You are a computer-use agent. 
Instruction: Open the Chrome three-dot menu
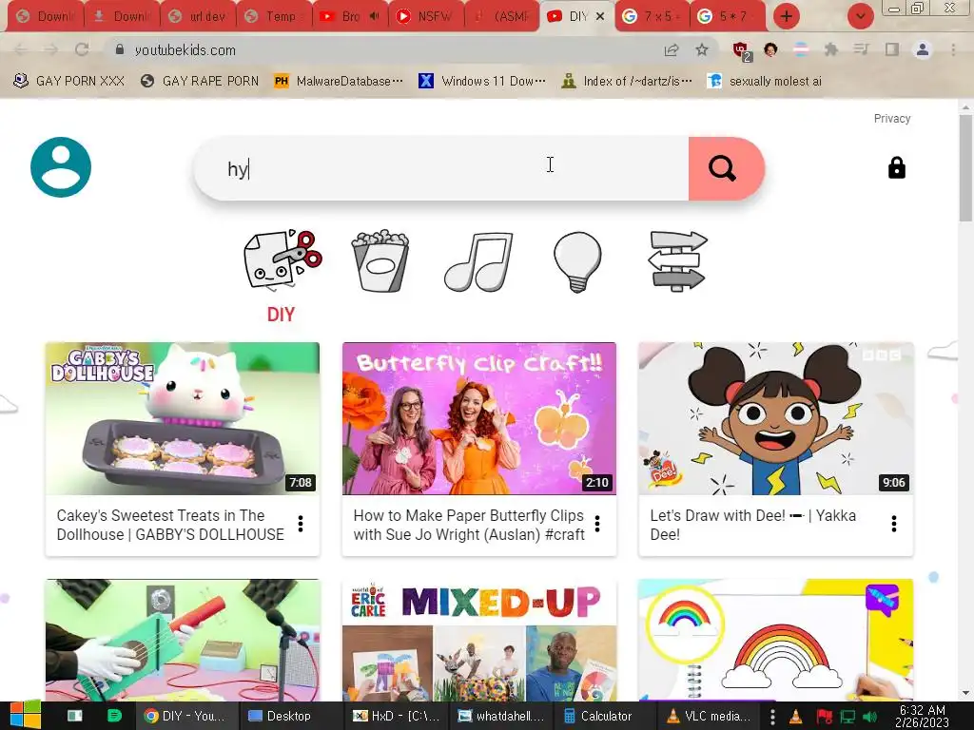[953, 49]
